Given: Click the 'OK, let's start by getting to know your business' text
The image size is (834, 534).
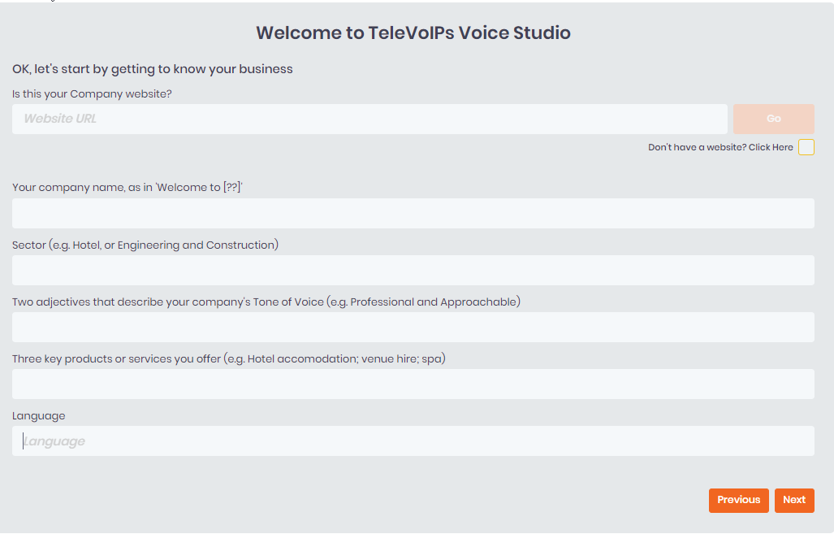Looking at the screenshot, I should point(153,69).
